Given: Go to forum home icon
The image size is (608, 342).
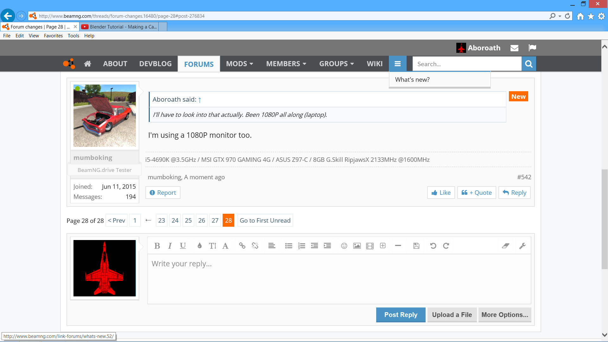Looking at the screenshot, I should [88, 64].
